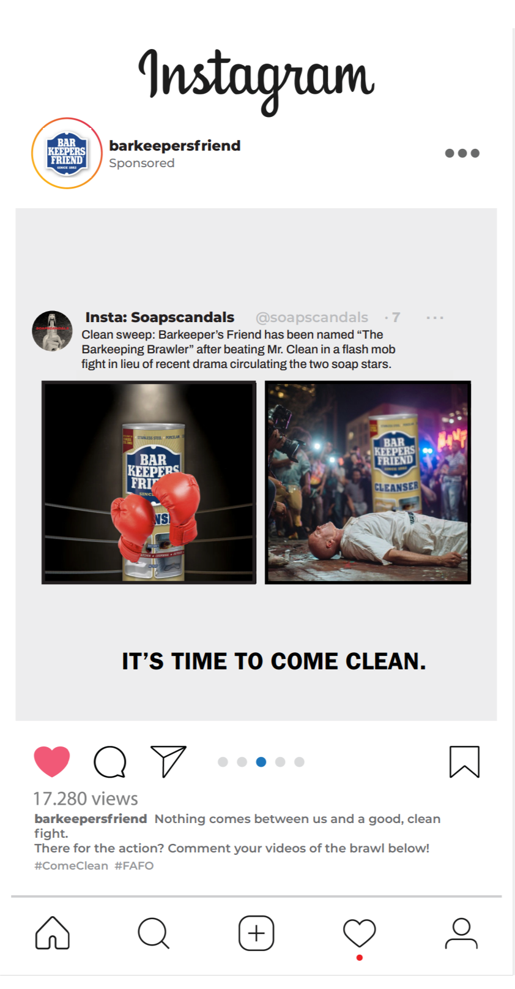This screenshot has width=515, height=989.
Task: Create new post with plus icon
Action: [x=256, y=933]
